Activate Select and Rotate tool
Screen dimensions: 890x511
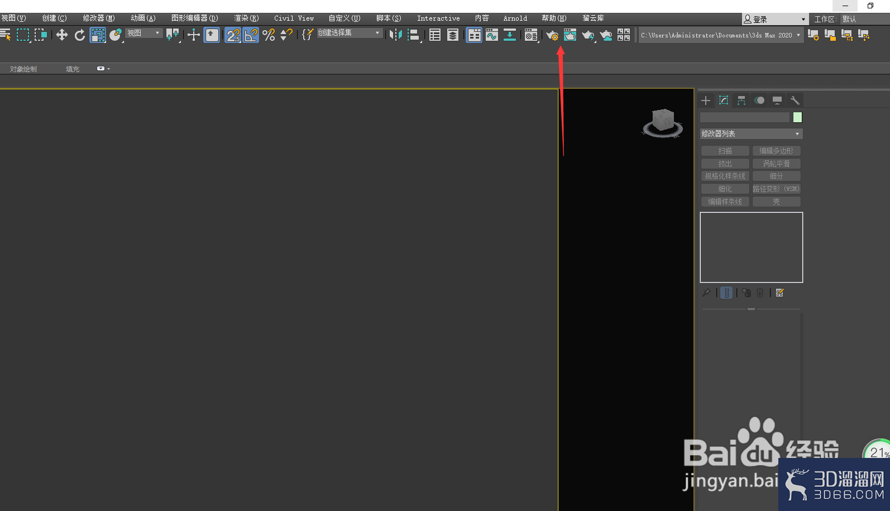(x=80, y=35)
